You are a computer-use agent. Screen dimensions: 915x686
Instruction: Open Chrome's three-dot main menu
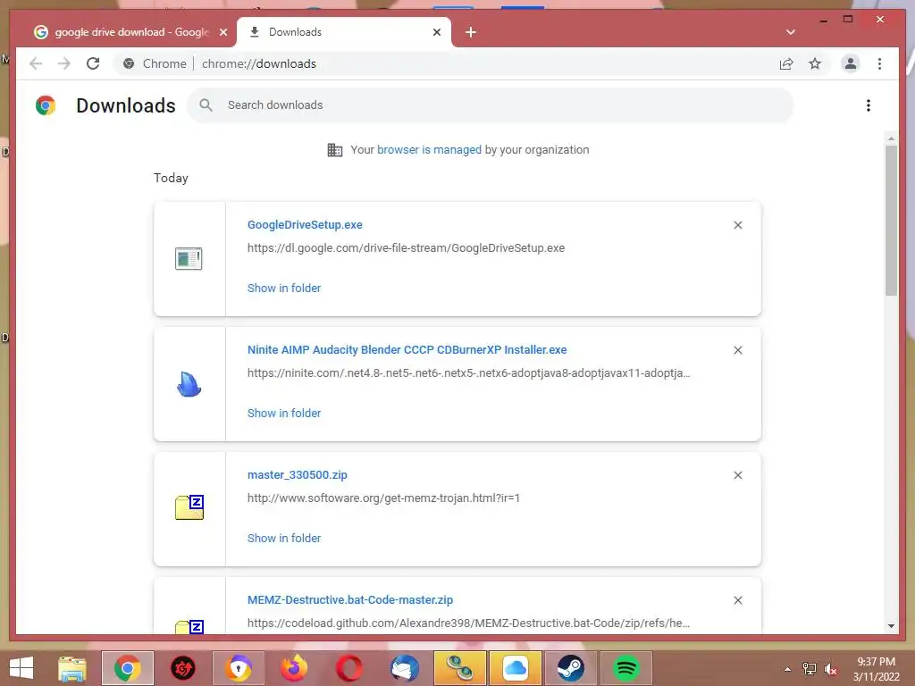[x=879, y=63]
